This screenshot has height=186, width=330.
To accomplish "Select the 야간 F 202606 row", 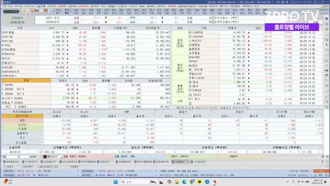I will 86,107.
